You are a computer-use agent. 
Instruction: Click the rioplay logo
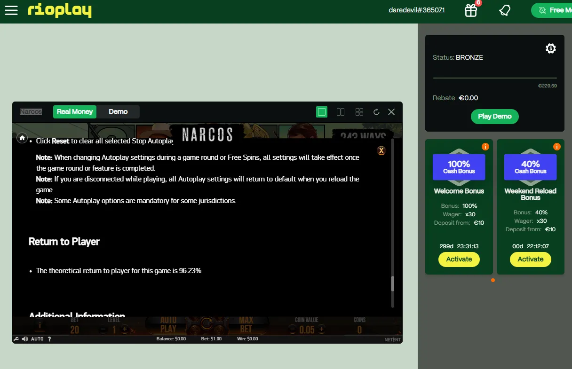click(60, 10)
